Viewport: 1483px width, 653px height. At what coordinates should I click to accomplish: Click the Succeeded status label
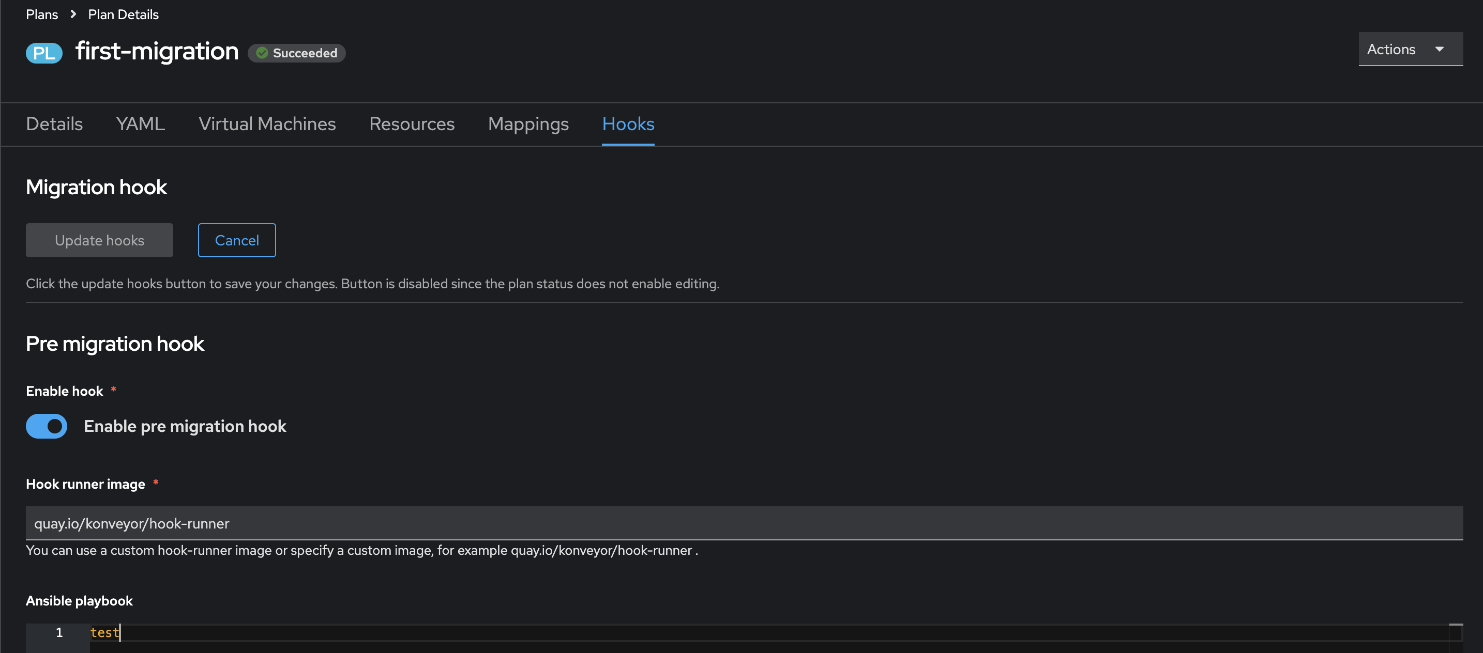pos(305,53)
